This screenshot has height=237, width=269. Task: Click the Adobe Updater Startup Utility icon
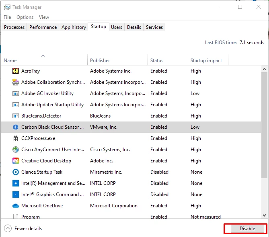[15, 105]
